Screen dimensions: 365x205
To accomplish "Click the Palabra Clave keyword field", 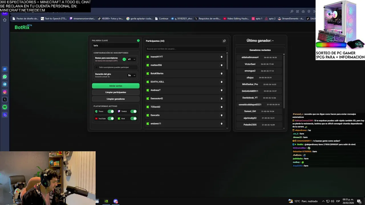I will point(116,46).
